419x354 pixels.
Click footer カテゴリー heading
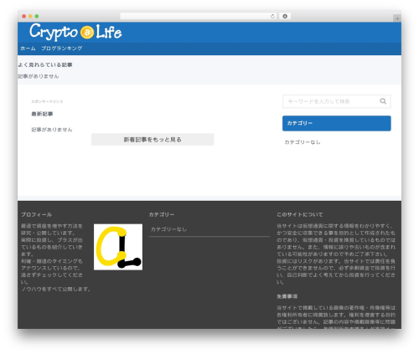[x=162, y=214]
